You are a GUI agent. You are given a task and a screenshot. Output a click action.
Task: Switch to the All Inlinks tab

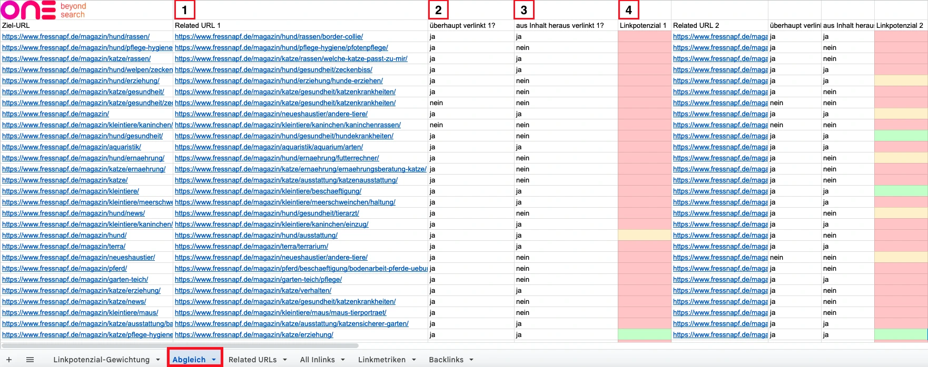pyautogui.click(x=317, y=360)
